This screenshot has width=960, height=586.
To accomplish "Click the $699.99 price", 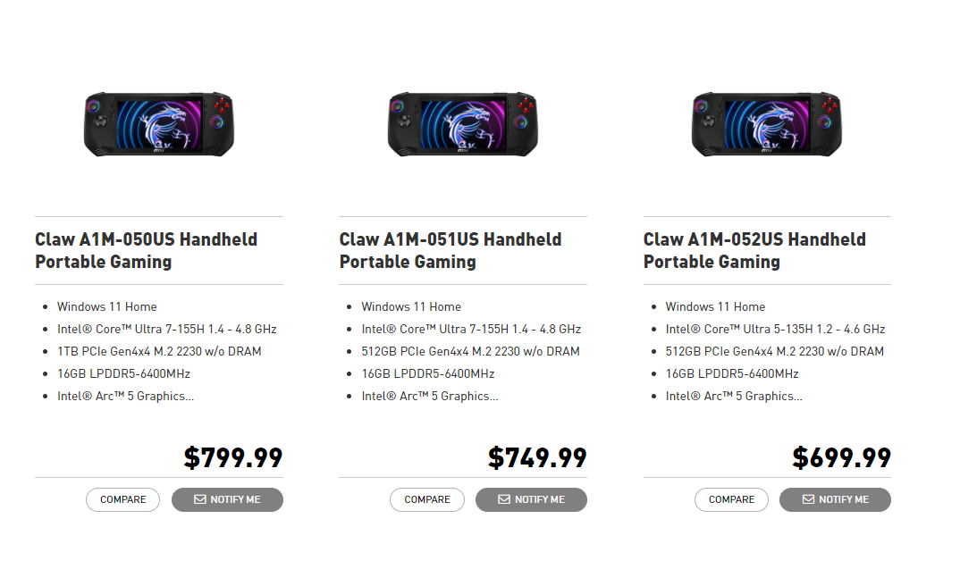I will point(841,457).
